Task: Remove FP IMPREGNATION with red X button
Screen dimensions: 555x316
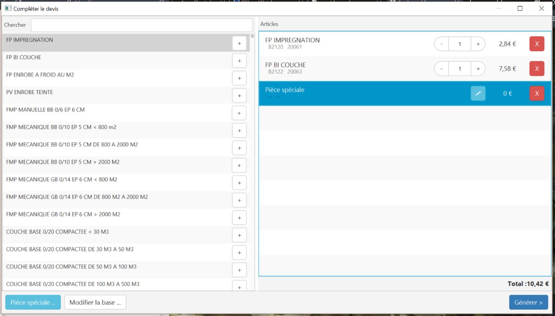Action: [536, 44]
